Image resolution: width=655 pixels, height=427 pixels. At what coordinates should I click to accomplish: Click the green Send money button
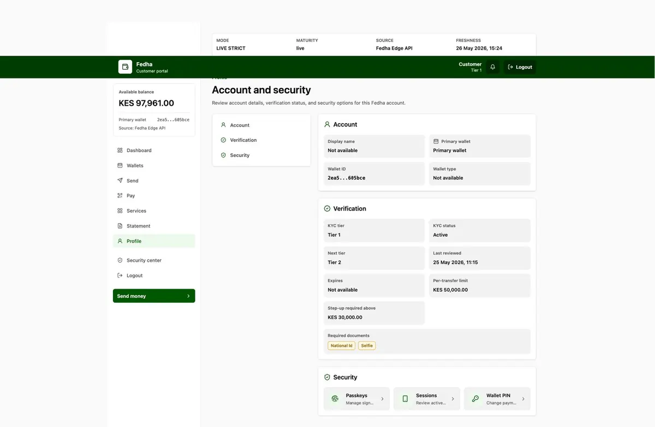click(x=154, y=296)
